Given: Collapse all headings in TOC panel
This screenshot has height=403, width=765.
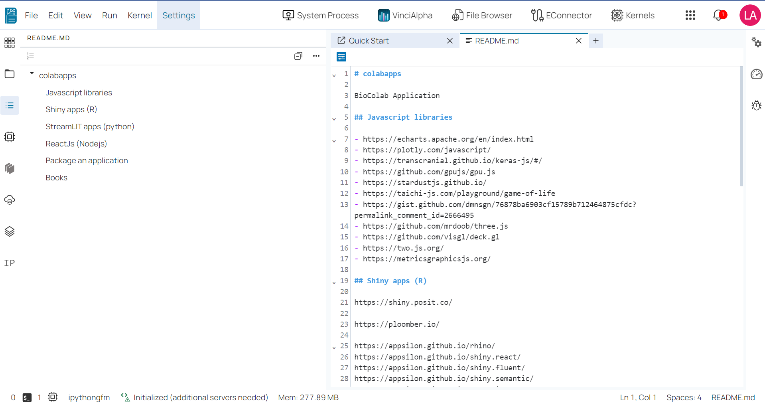Looking at the screenshot, I should click(x=298, y=56).
